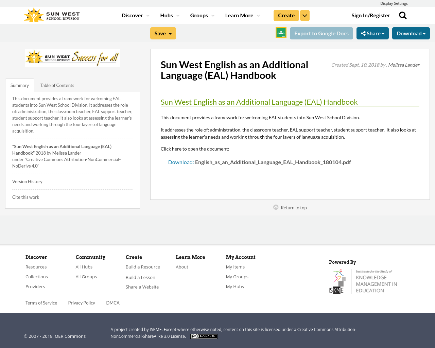Screen dimensions: 435x348
Task: Click the Creative Commons BY-NC-SA license badge
Action: 204,336
